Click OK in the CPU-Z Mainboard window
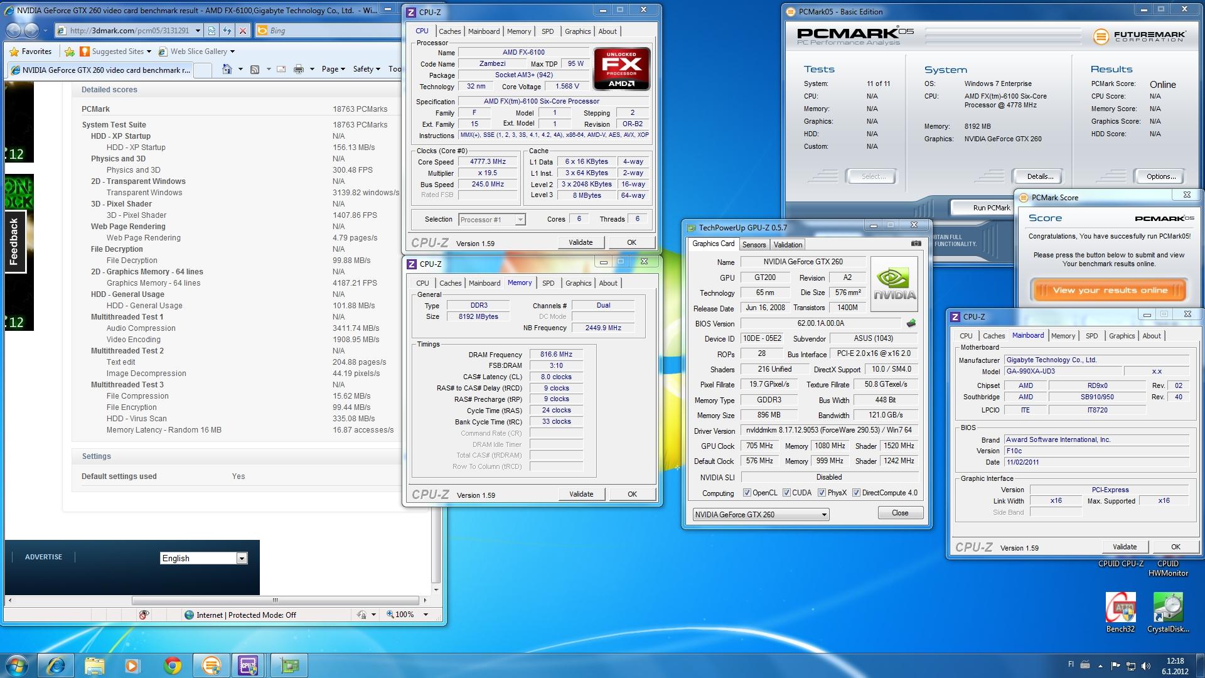Image resolution: width=1205 pixels, height=678 pixels. click(x=1176, y=547)
